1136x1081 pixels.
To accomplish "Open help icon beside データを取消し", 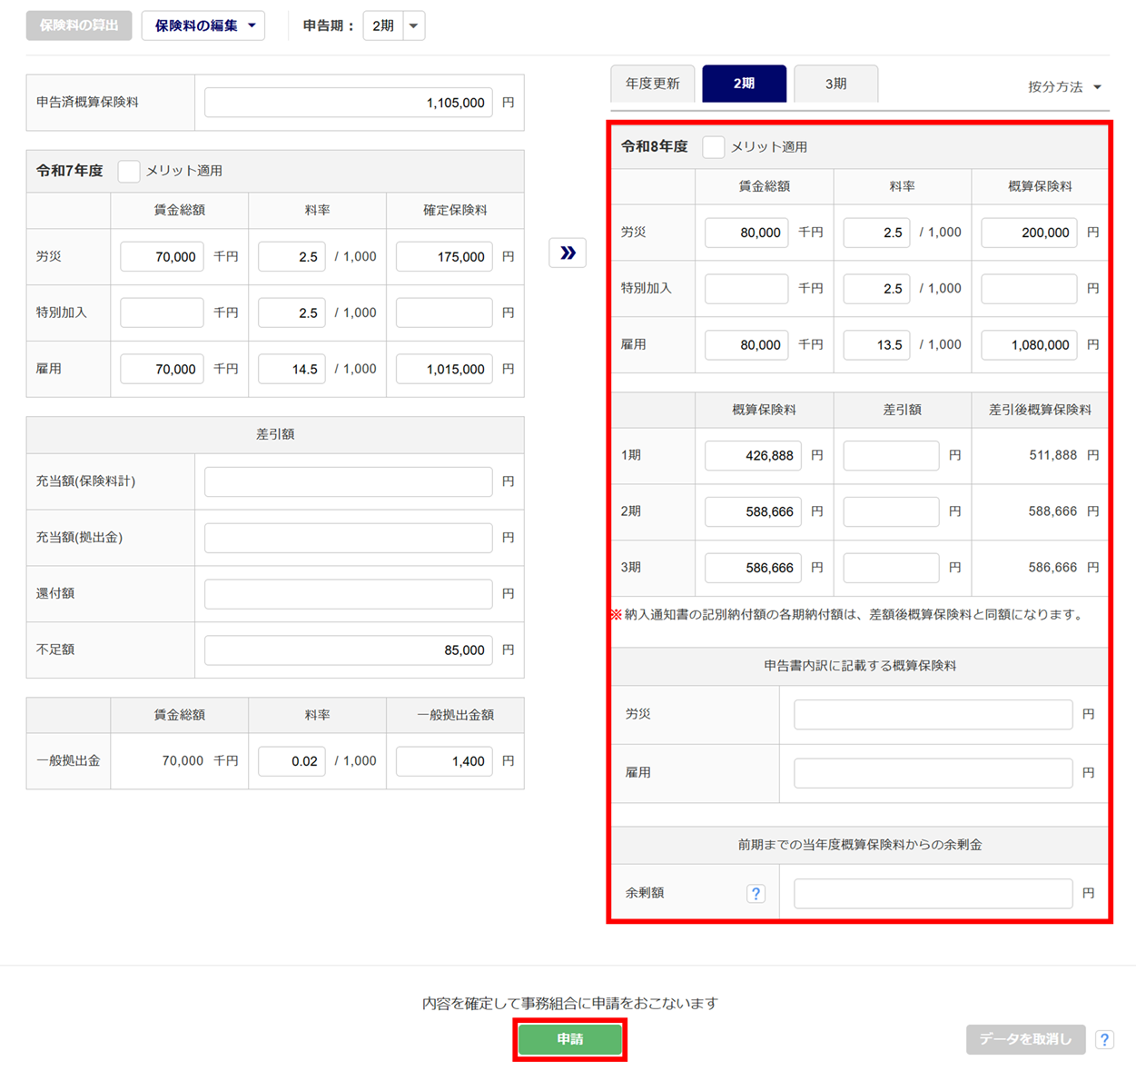I will pyautogui.click(x=1104, y=1040).
